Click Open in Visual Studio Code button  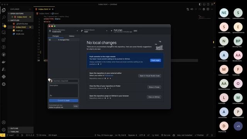pyautogui.click(x=150, y=76)
